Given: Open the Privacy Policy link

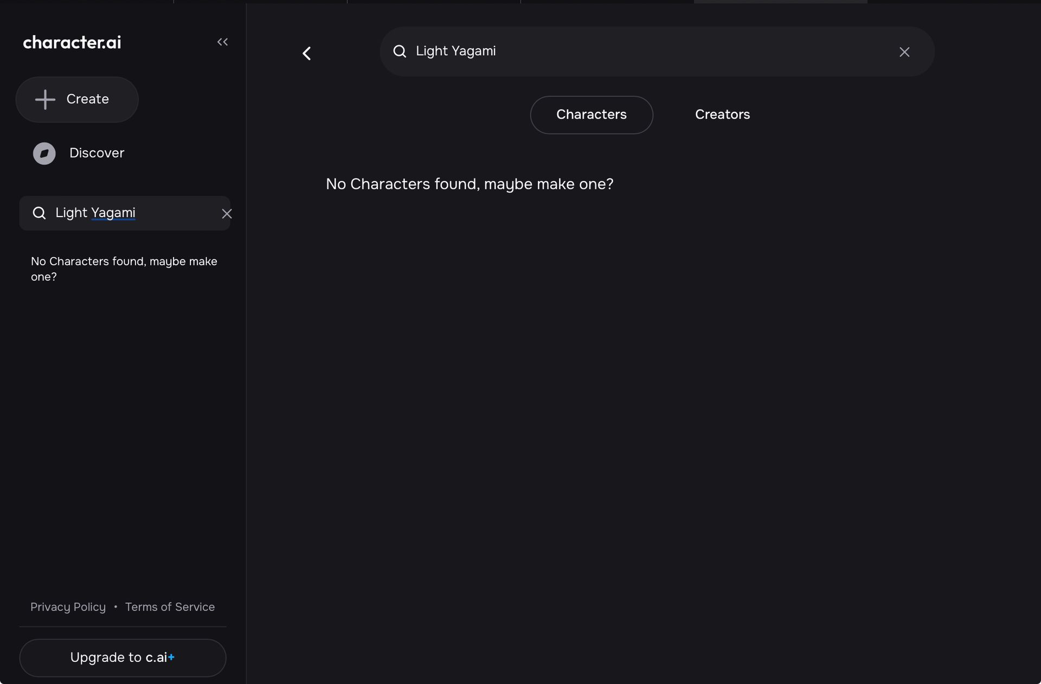Looking at the screenshot, I should click(x=68, y=607).
